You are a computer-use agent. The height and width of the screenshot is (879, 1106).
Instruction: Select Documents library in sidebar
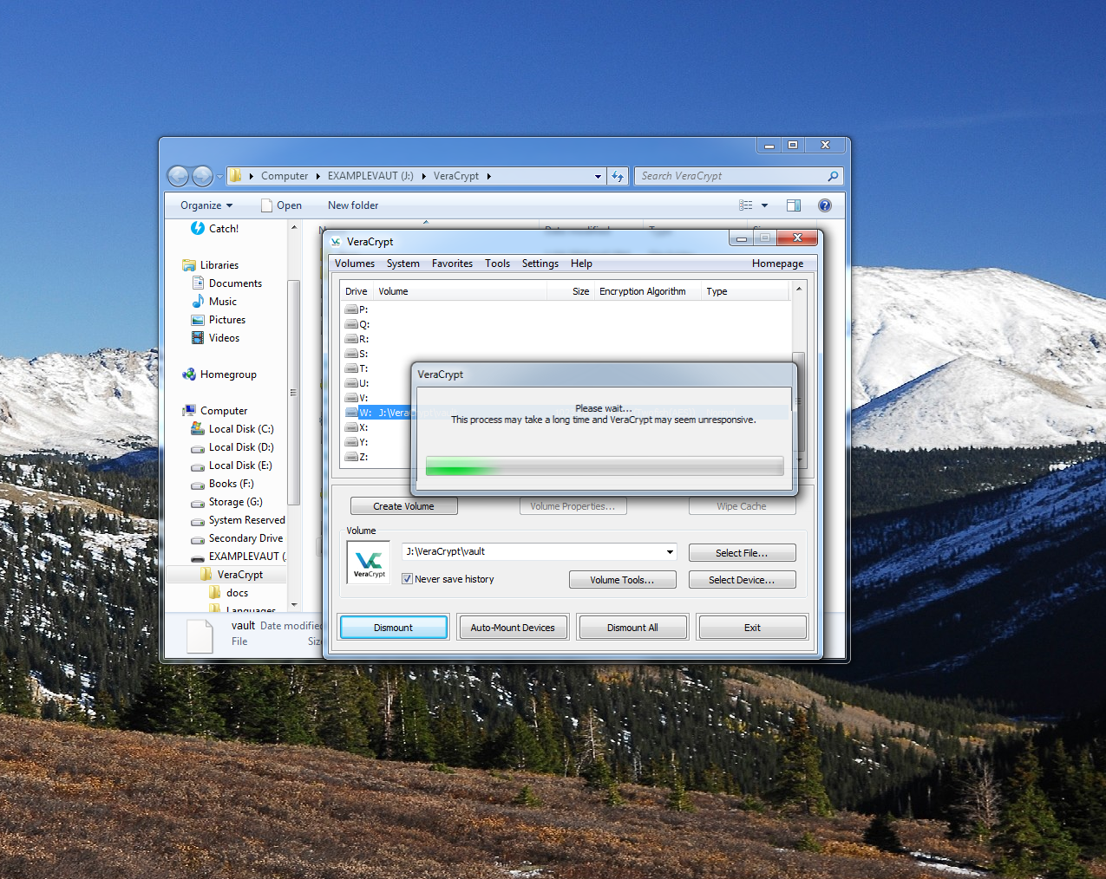(226, 283)
